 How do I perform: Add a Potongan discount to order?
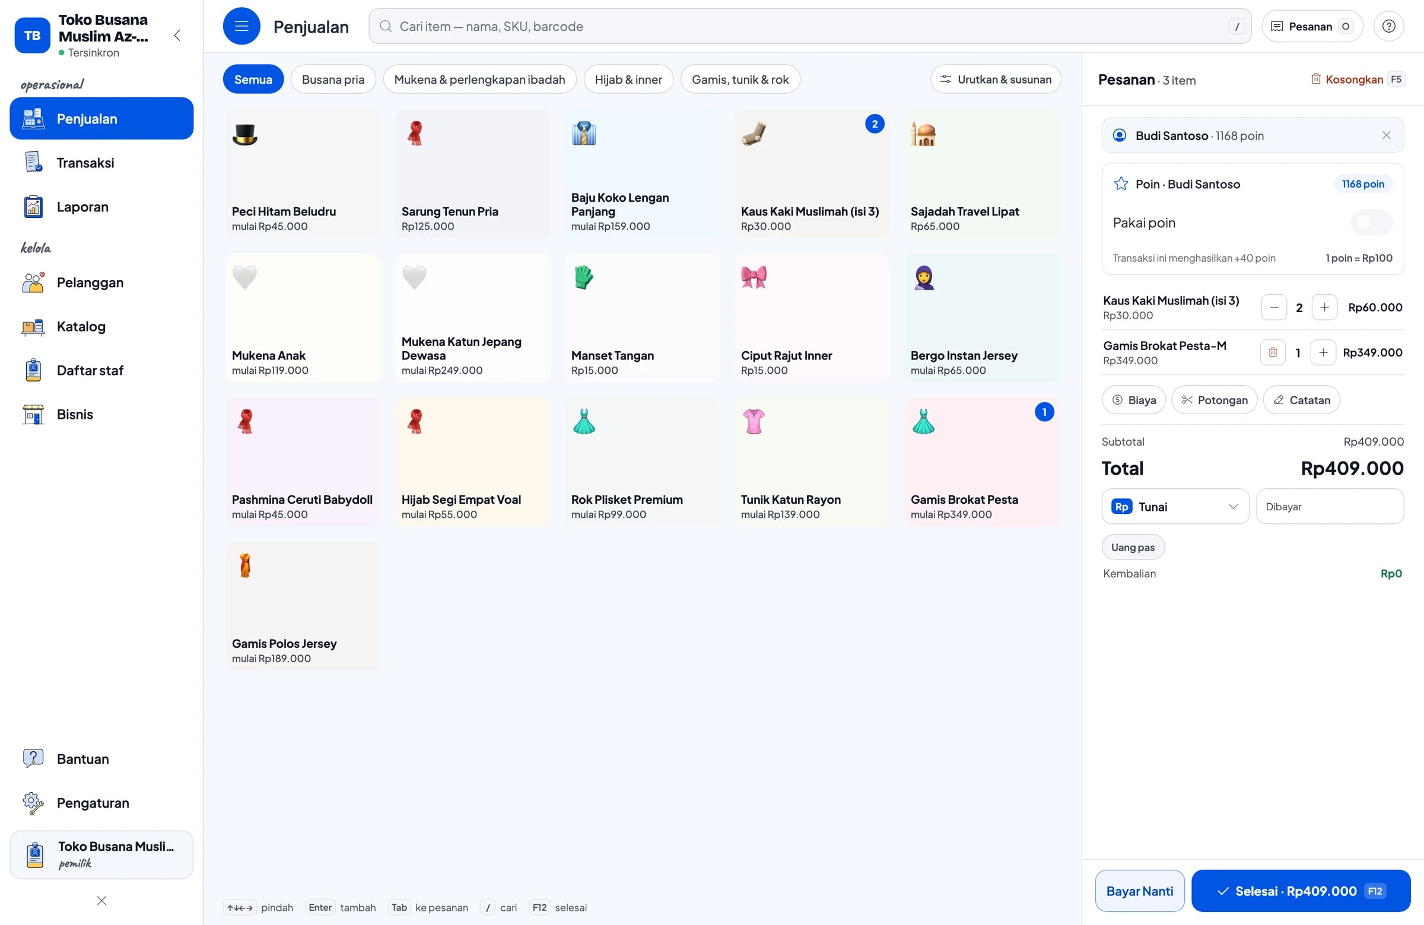pos(1215,400)
